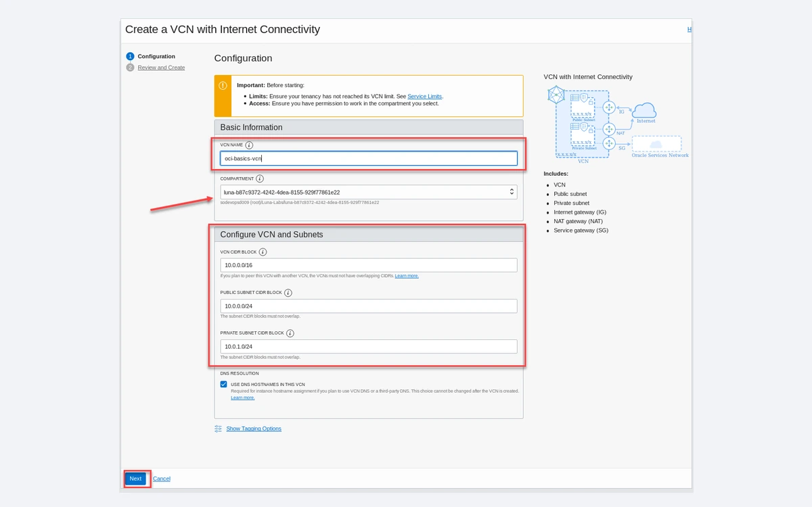Click the VCN Name info icon
This screenshot has width=812, height=507.
(x=249, y=145)
